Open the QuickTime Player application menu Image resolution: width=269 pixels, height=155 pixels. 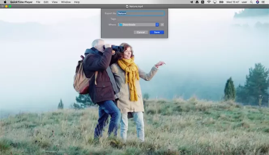coord(21,2)
